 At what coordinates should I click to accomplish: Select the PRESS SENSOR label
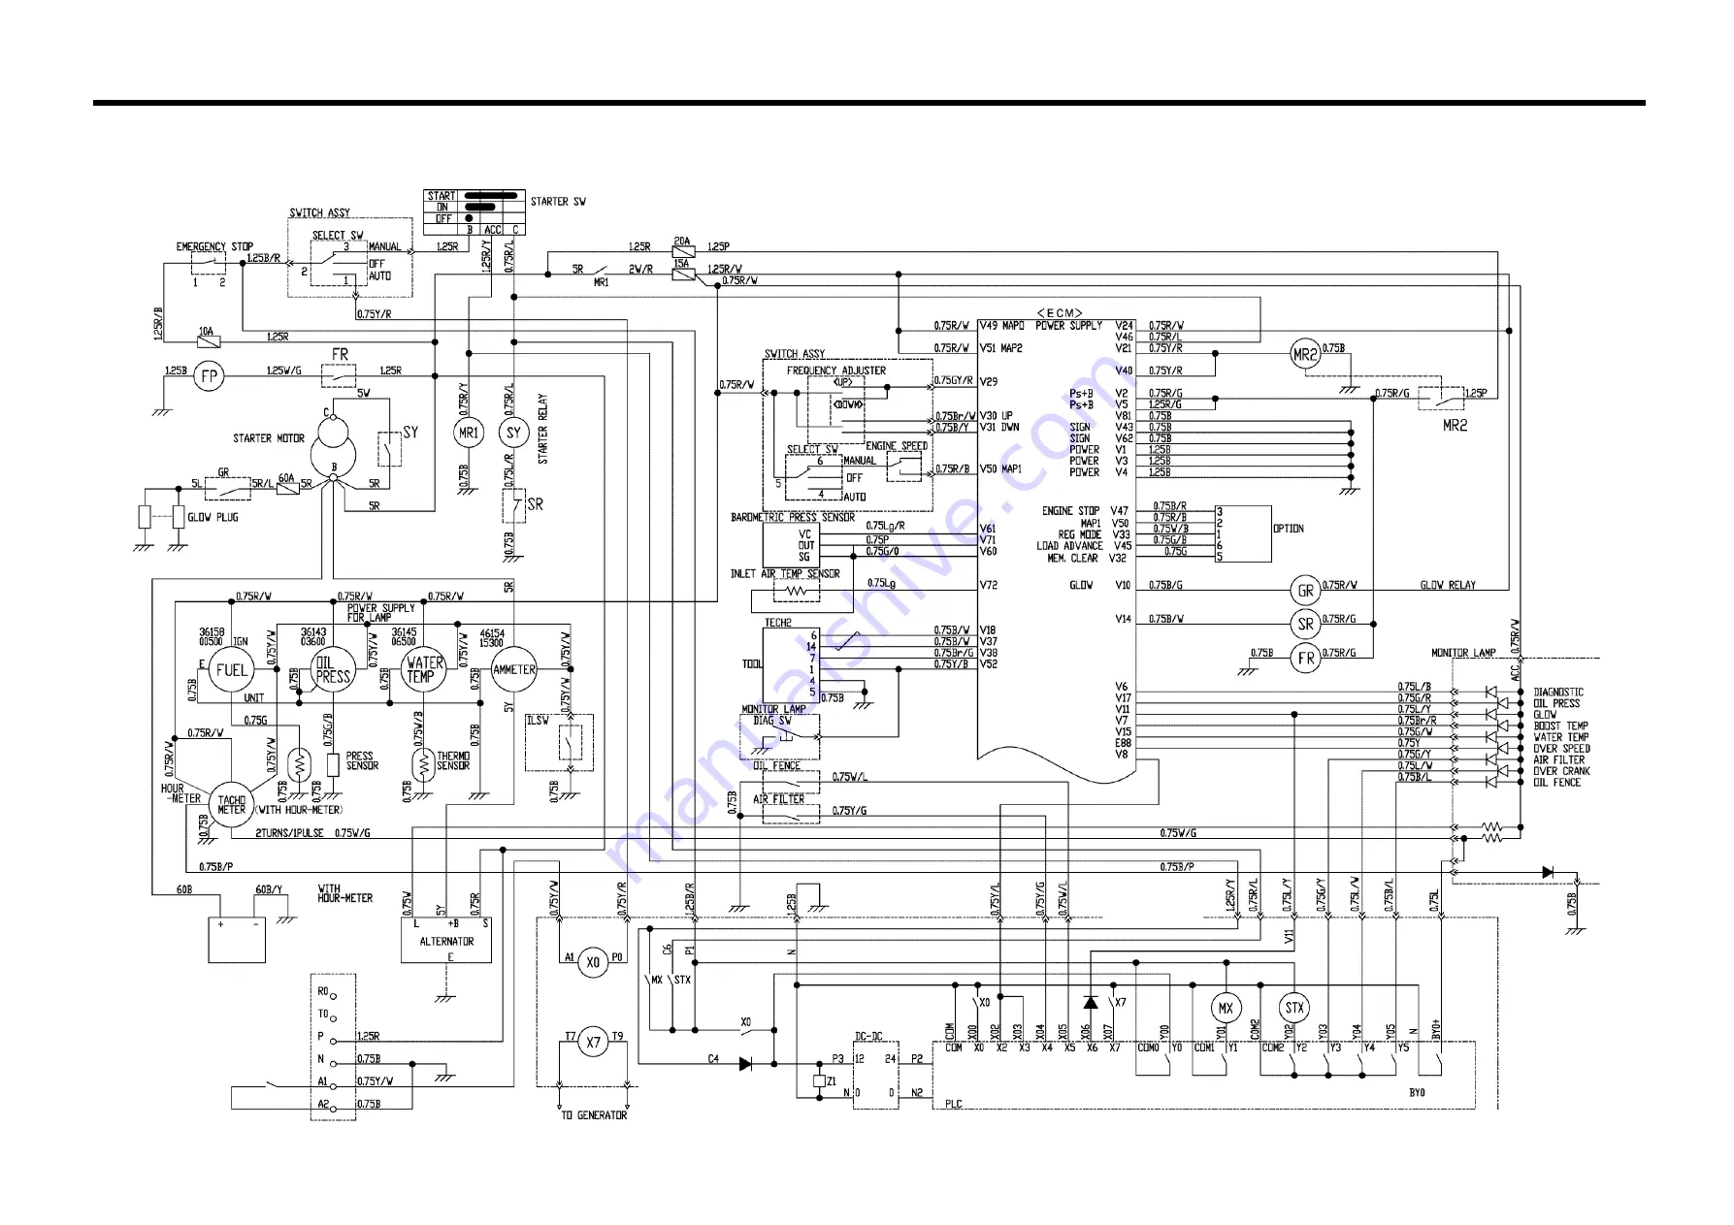(362, 760)
